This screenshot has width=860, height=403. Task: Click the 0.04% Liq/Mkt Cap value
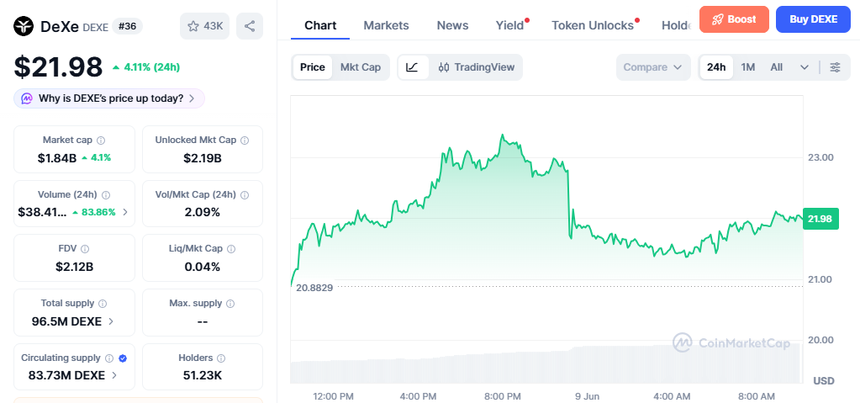coord(203,267)
